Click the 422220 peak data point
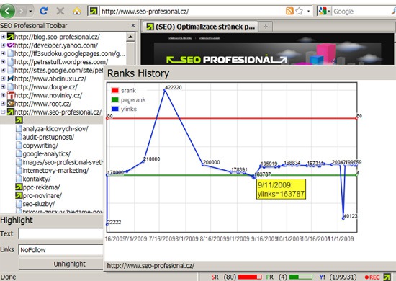 pyautogui.click(x=165, y=90)
